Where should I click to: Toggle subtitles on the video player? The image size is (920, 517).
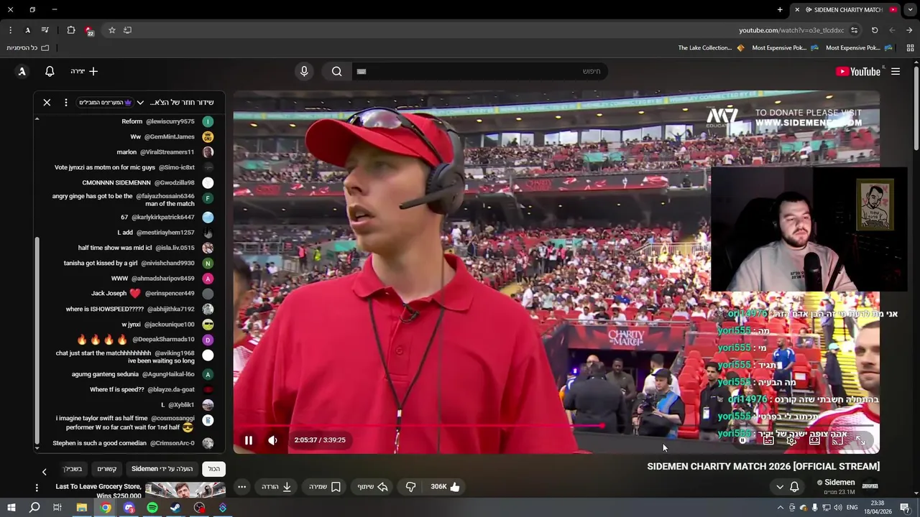768,440
